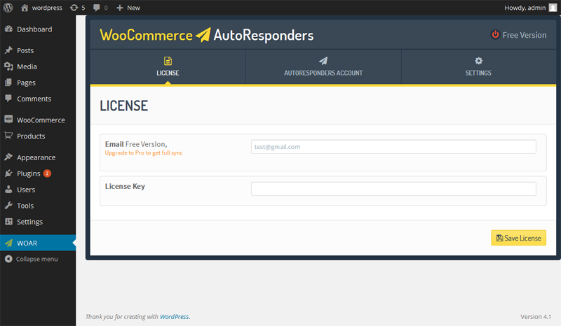
Task: Click the AutoResponders Account plane icon
Action: tap(323, 61)
